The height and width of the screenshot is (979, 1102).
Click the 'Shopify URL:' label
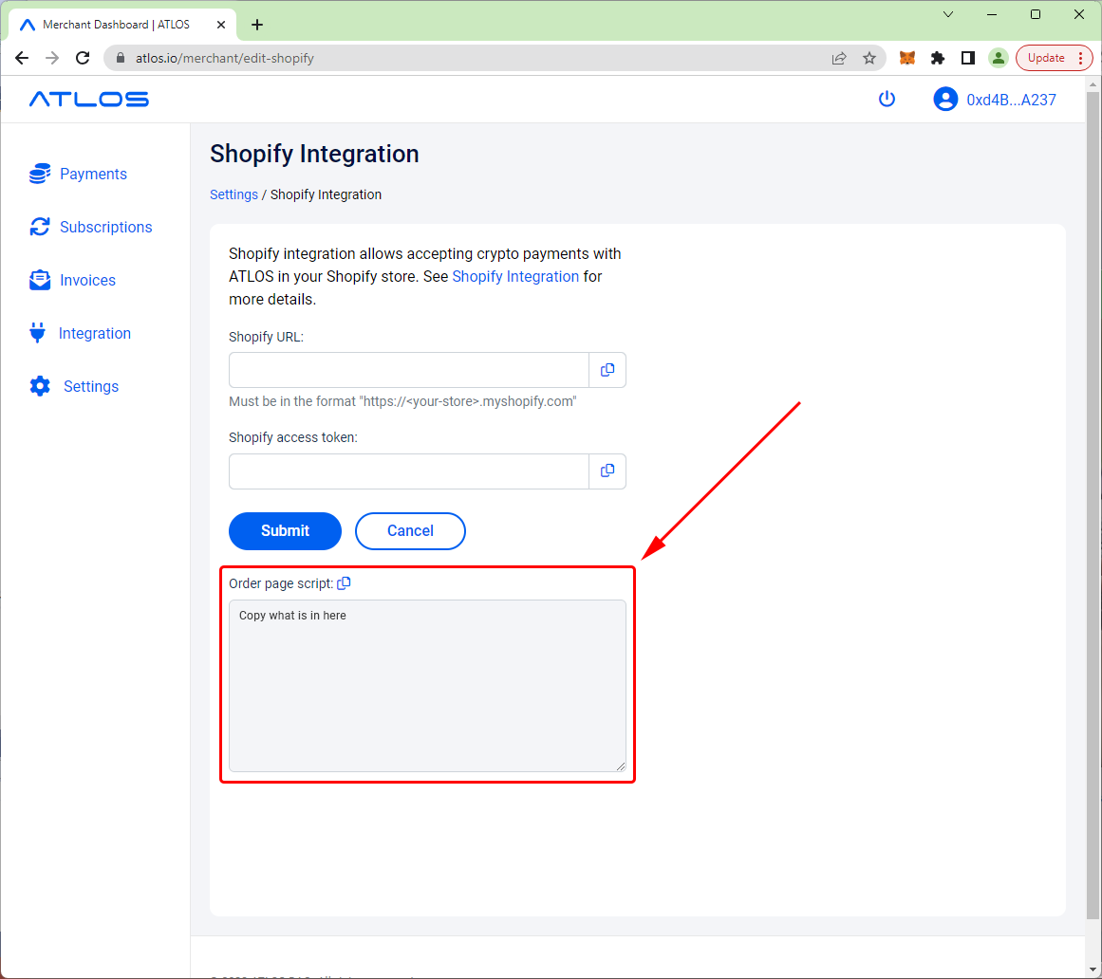coord(267,337)
